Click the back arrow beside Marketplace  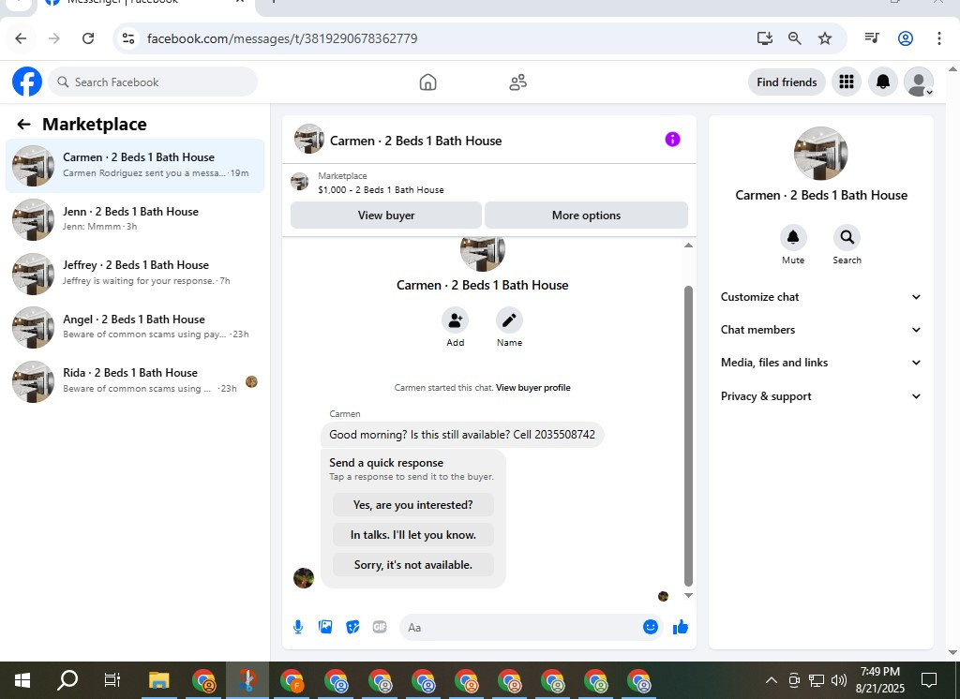[x=23, y=125]
